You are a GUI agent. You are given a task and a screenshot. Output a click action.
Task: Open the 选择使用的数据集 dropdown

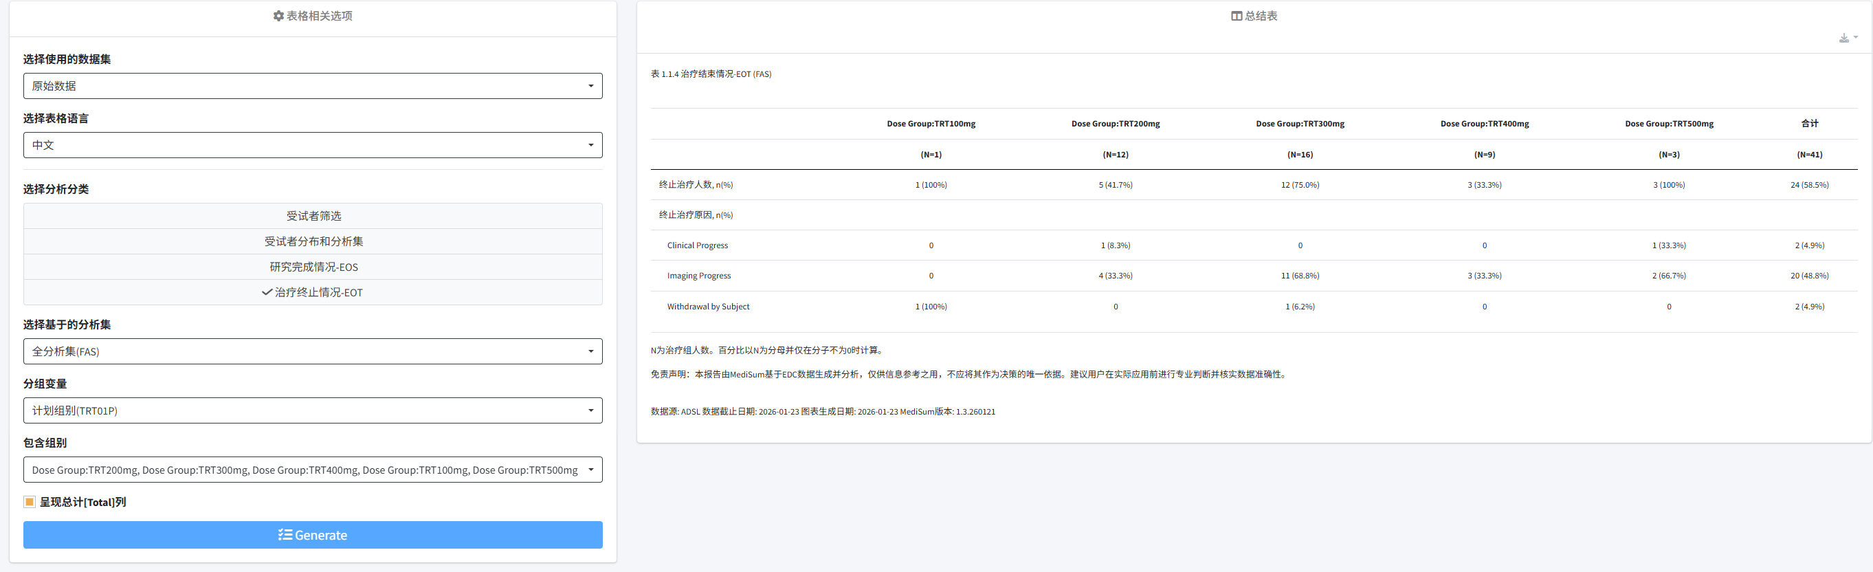tap(313, 86)
